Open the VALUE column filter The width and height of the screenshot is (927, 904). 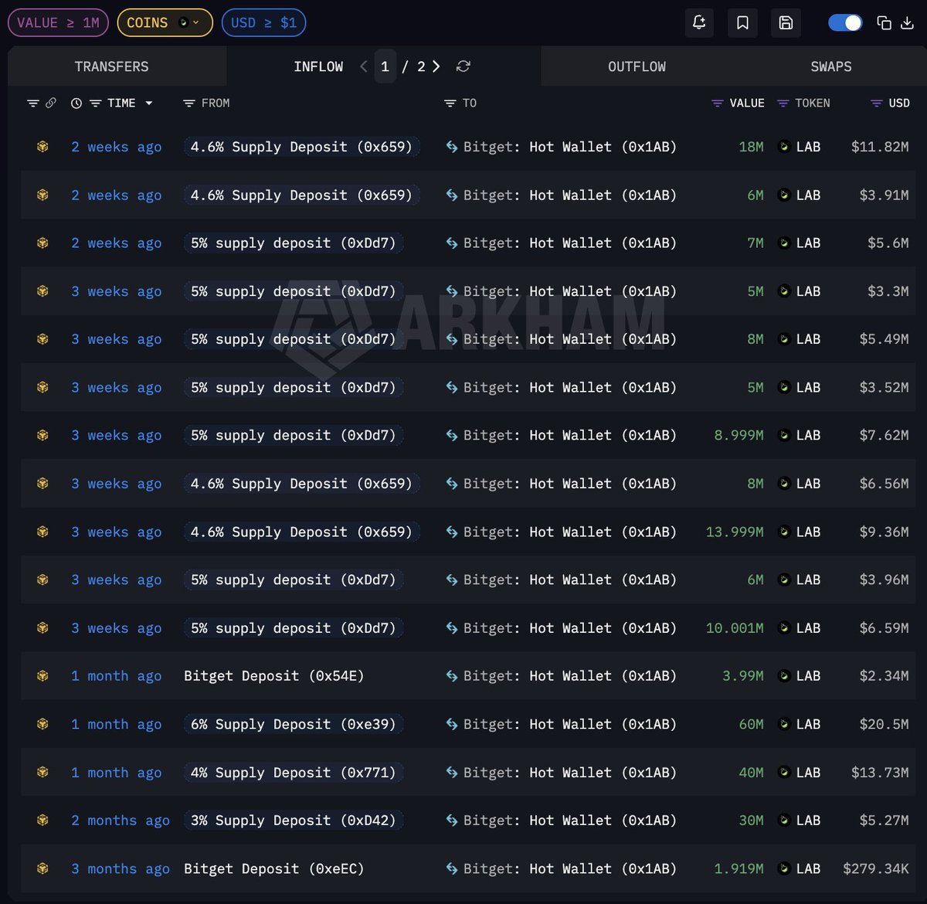point(718,103)
